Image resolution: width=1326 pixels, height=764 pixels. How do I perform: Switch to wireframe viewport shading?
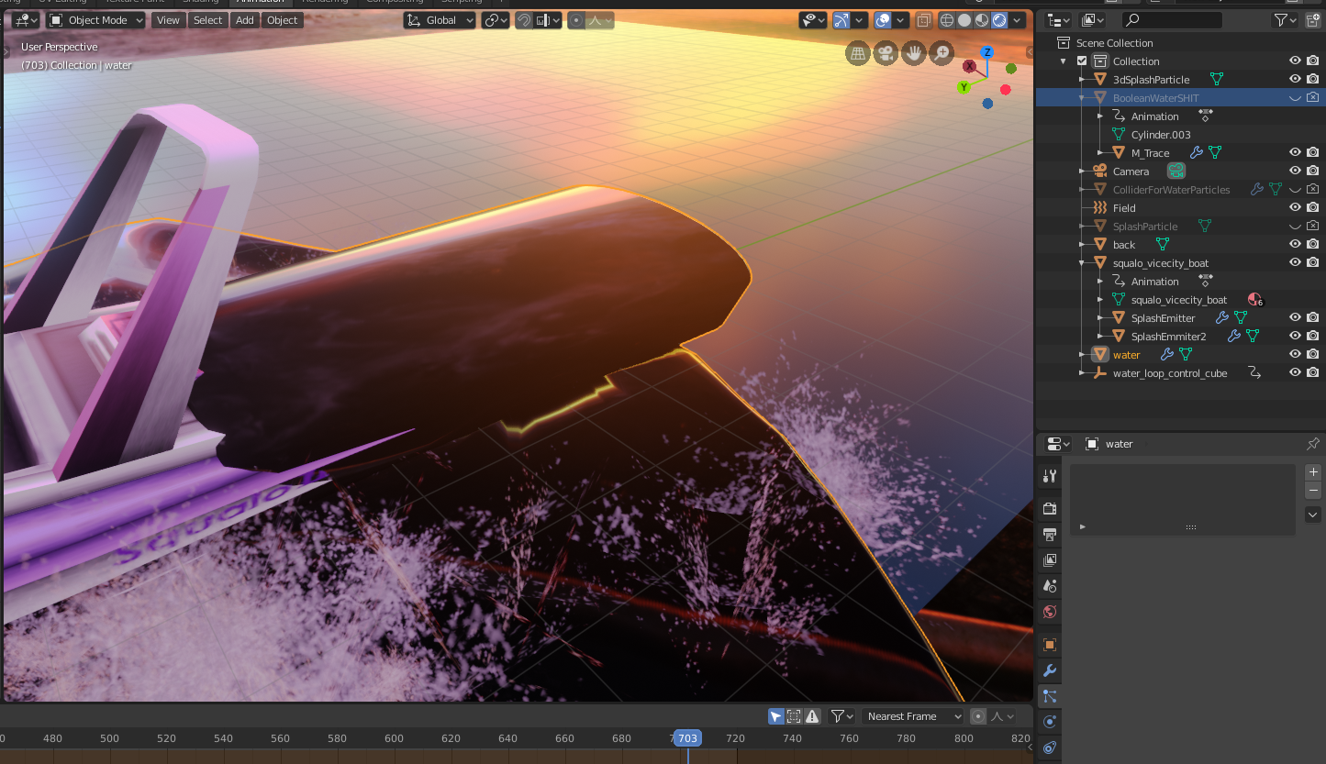point(948,20)
